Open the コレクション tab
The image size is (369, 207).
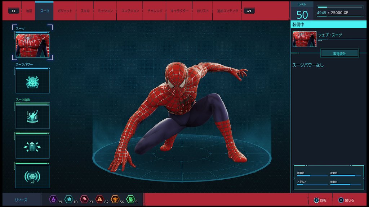point(130,11)
